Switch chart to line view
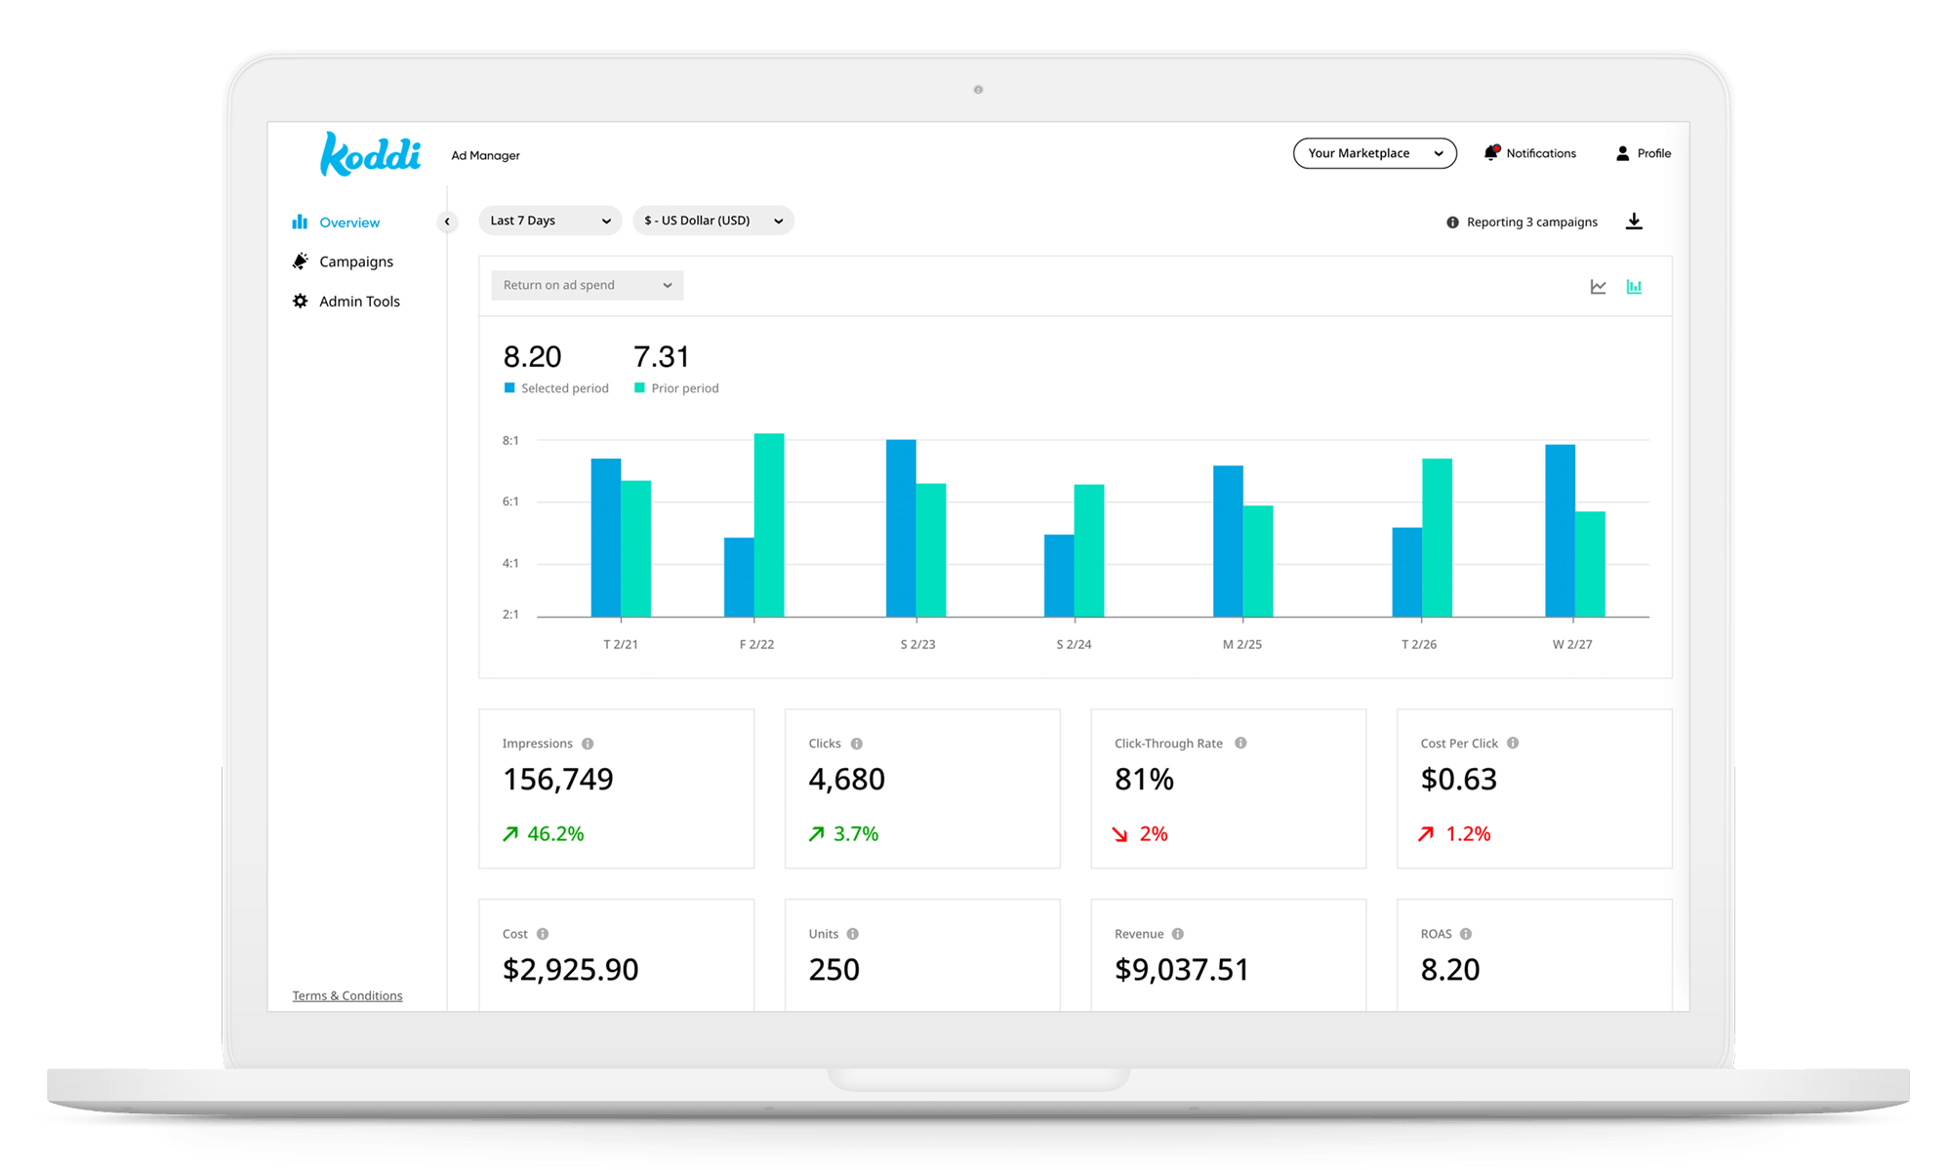 point(1598,286)
